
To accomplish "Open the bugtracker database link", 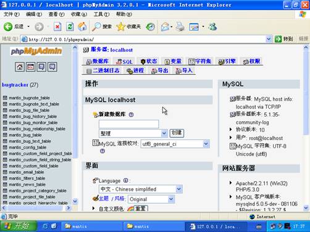I will pos(15,85).
